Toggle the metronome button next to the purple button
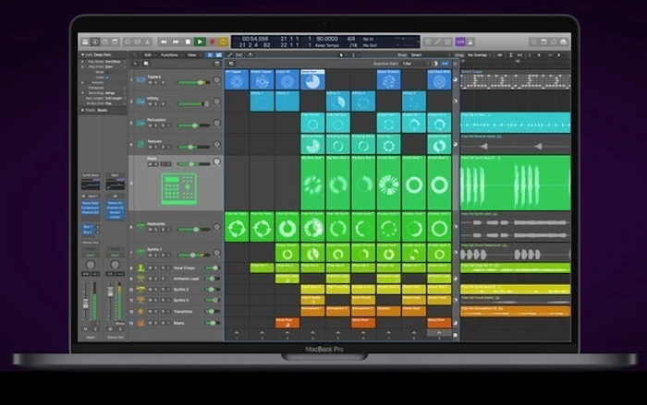Viewport: 647px width, 405px height. 470,42
